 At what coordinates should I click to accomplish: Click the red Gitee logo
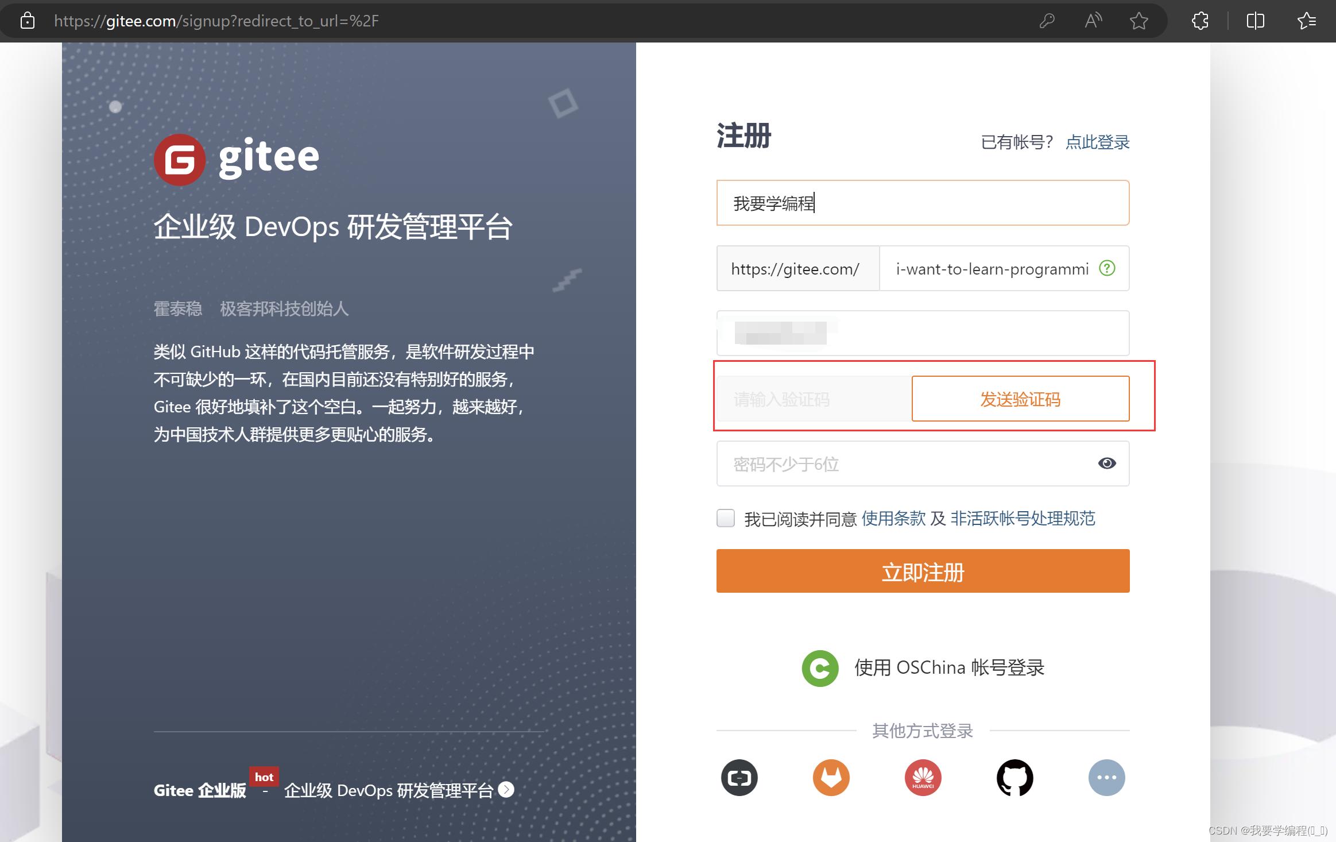pyautogui.click(x=180, y=160)
